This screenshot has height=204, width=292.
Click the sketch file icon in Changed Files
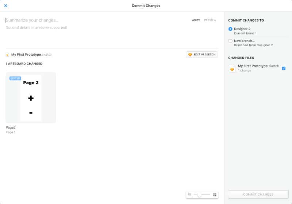tap(232, 68)
